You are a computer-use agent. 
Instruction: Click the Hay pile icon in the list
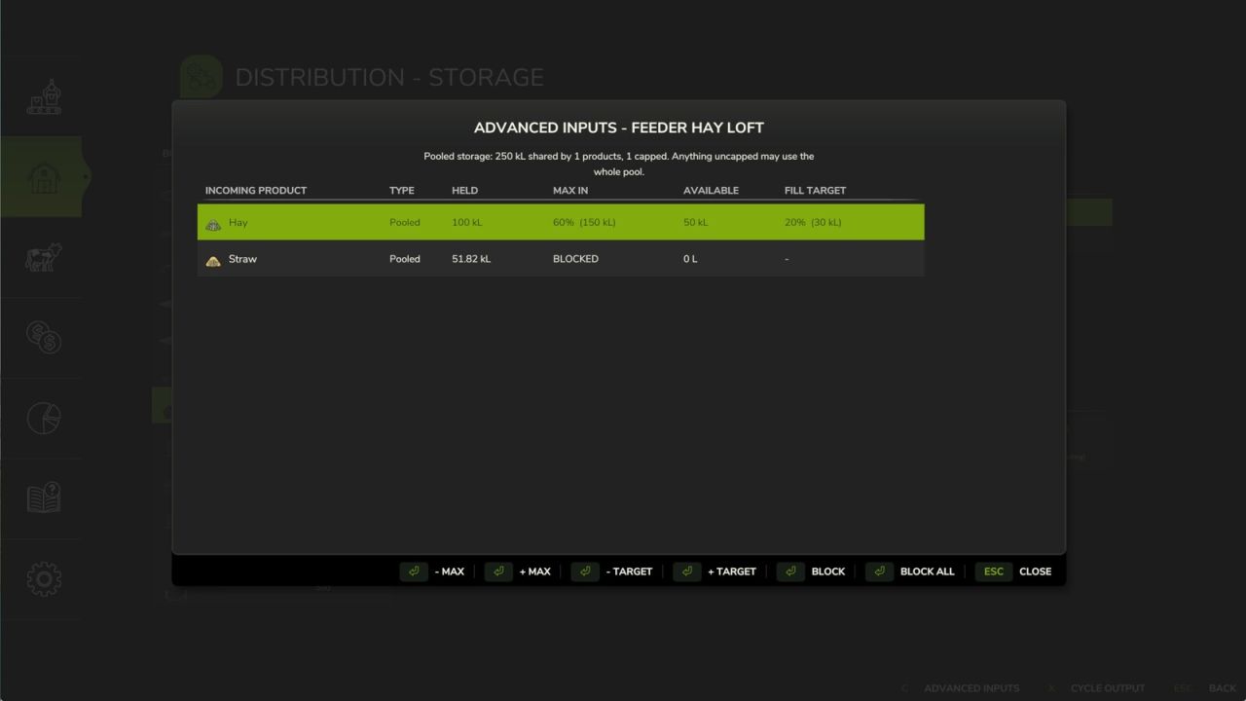coord(213,223)
